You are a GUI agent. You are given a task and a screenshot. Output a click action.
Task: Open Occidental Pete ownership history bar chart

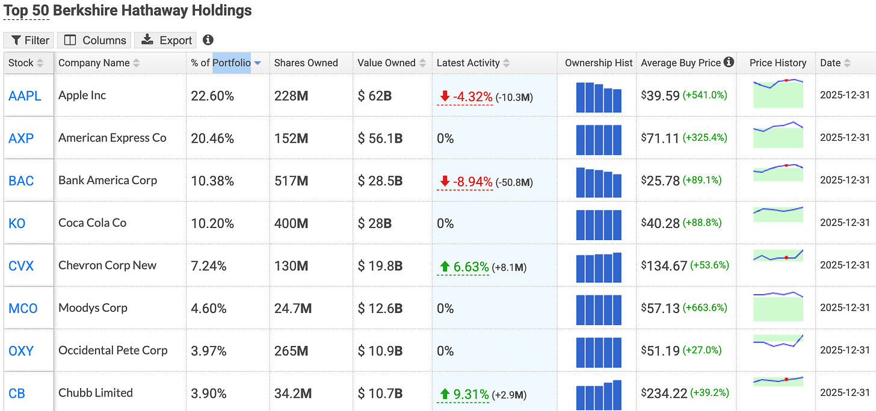[x=599, y=352]
